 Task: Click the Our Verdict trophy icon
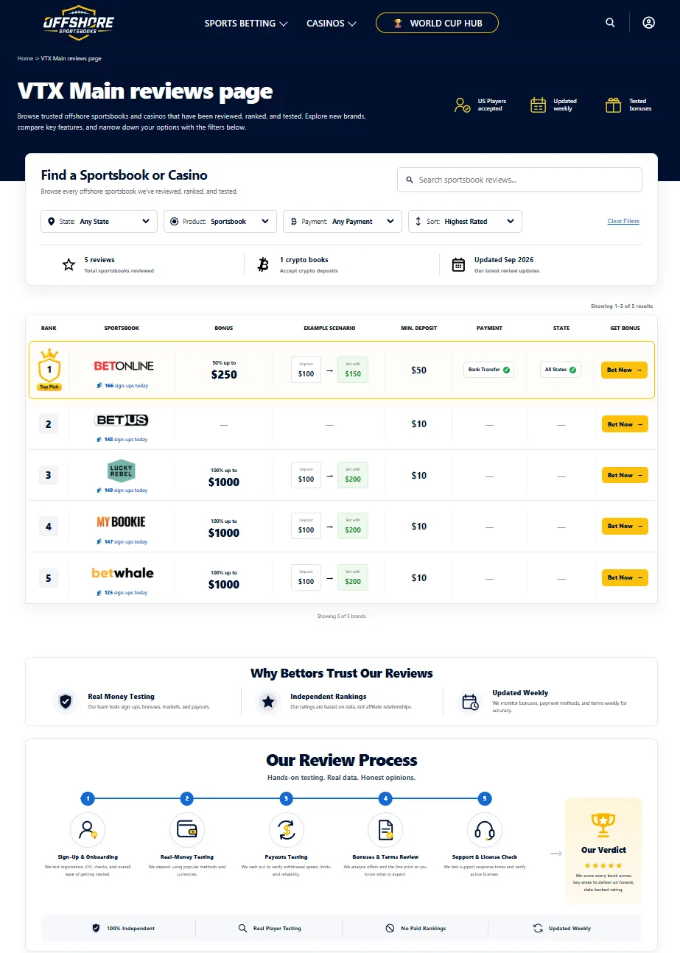tap(603, 824)
